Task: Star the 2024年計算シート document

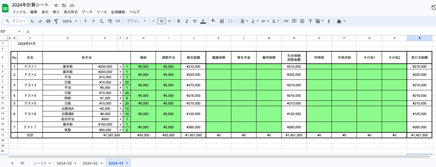Action: (x=56, y=5)
